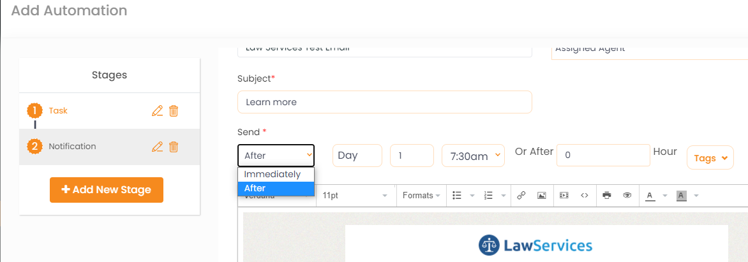
Task: Expand numbered list style arrow
Action: 504,195
